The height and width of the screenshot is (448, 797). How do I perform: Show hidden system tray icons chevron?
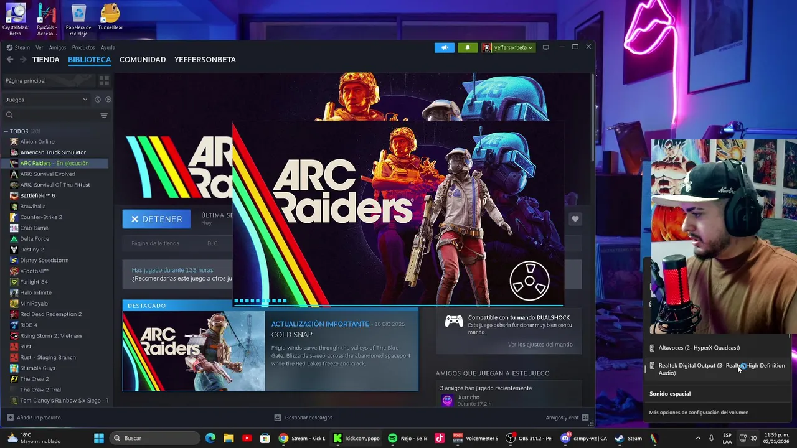[x=697, y=438]
